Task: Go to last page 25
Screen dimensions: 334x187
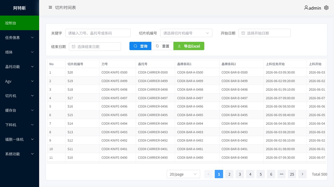Action: tap(292, 174)
